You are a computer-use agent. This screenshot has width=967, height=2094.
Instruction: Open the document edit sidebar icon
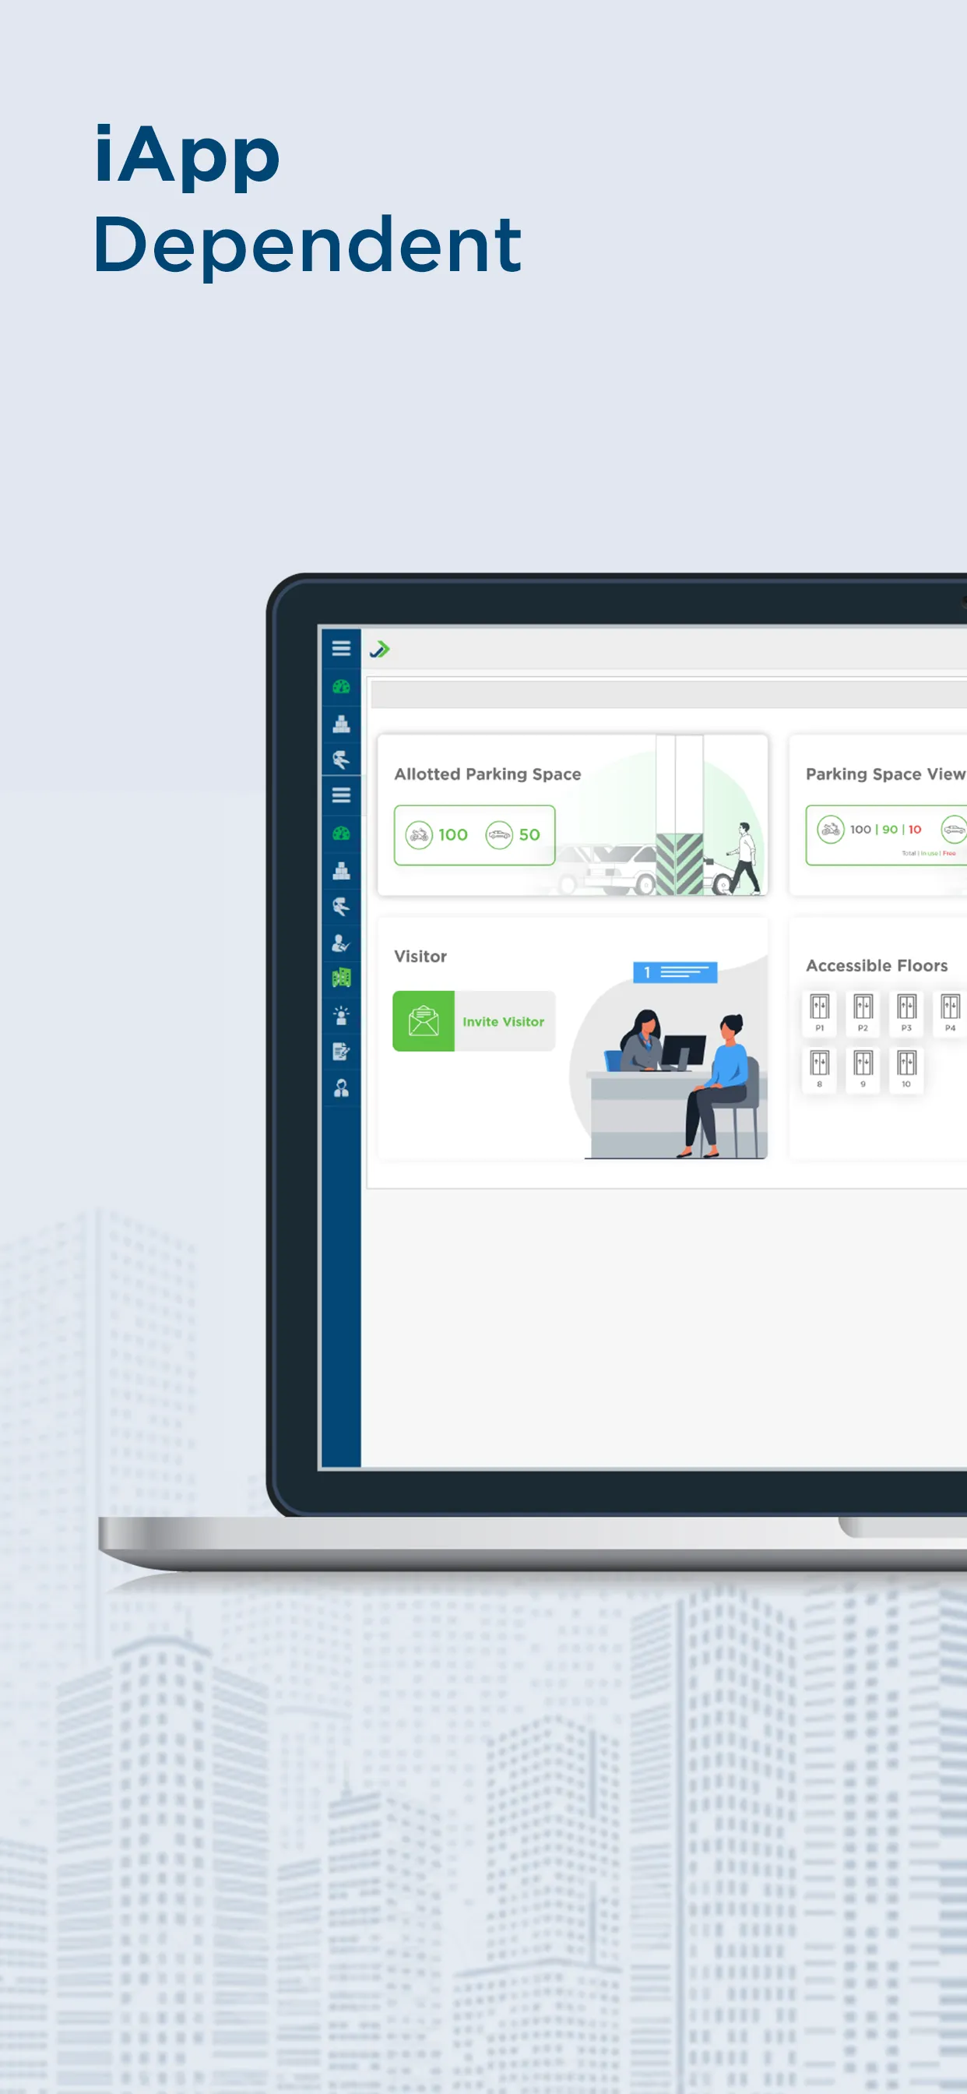pyautogui.click(x=340, y=1051)
